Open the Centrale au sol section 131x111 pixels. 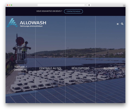click(50, 68)
